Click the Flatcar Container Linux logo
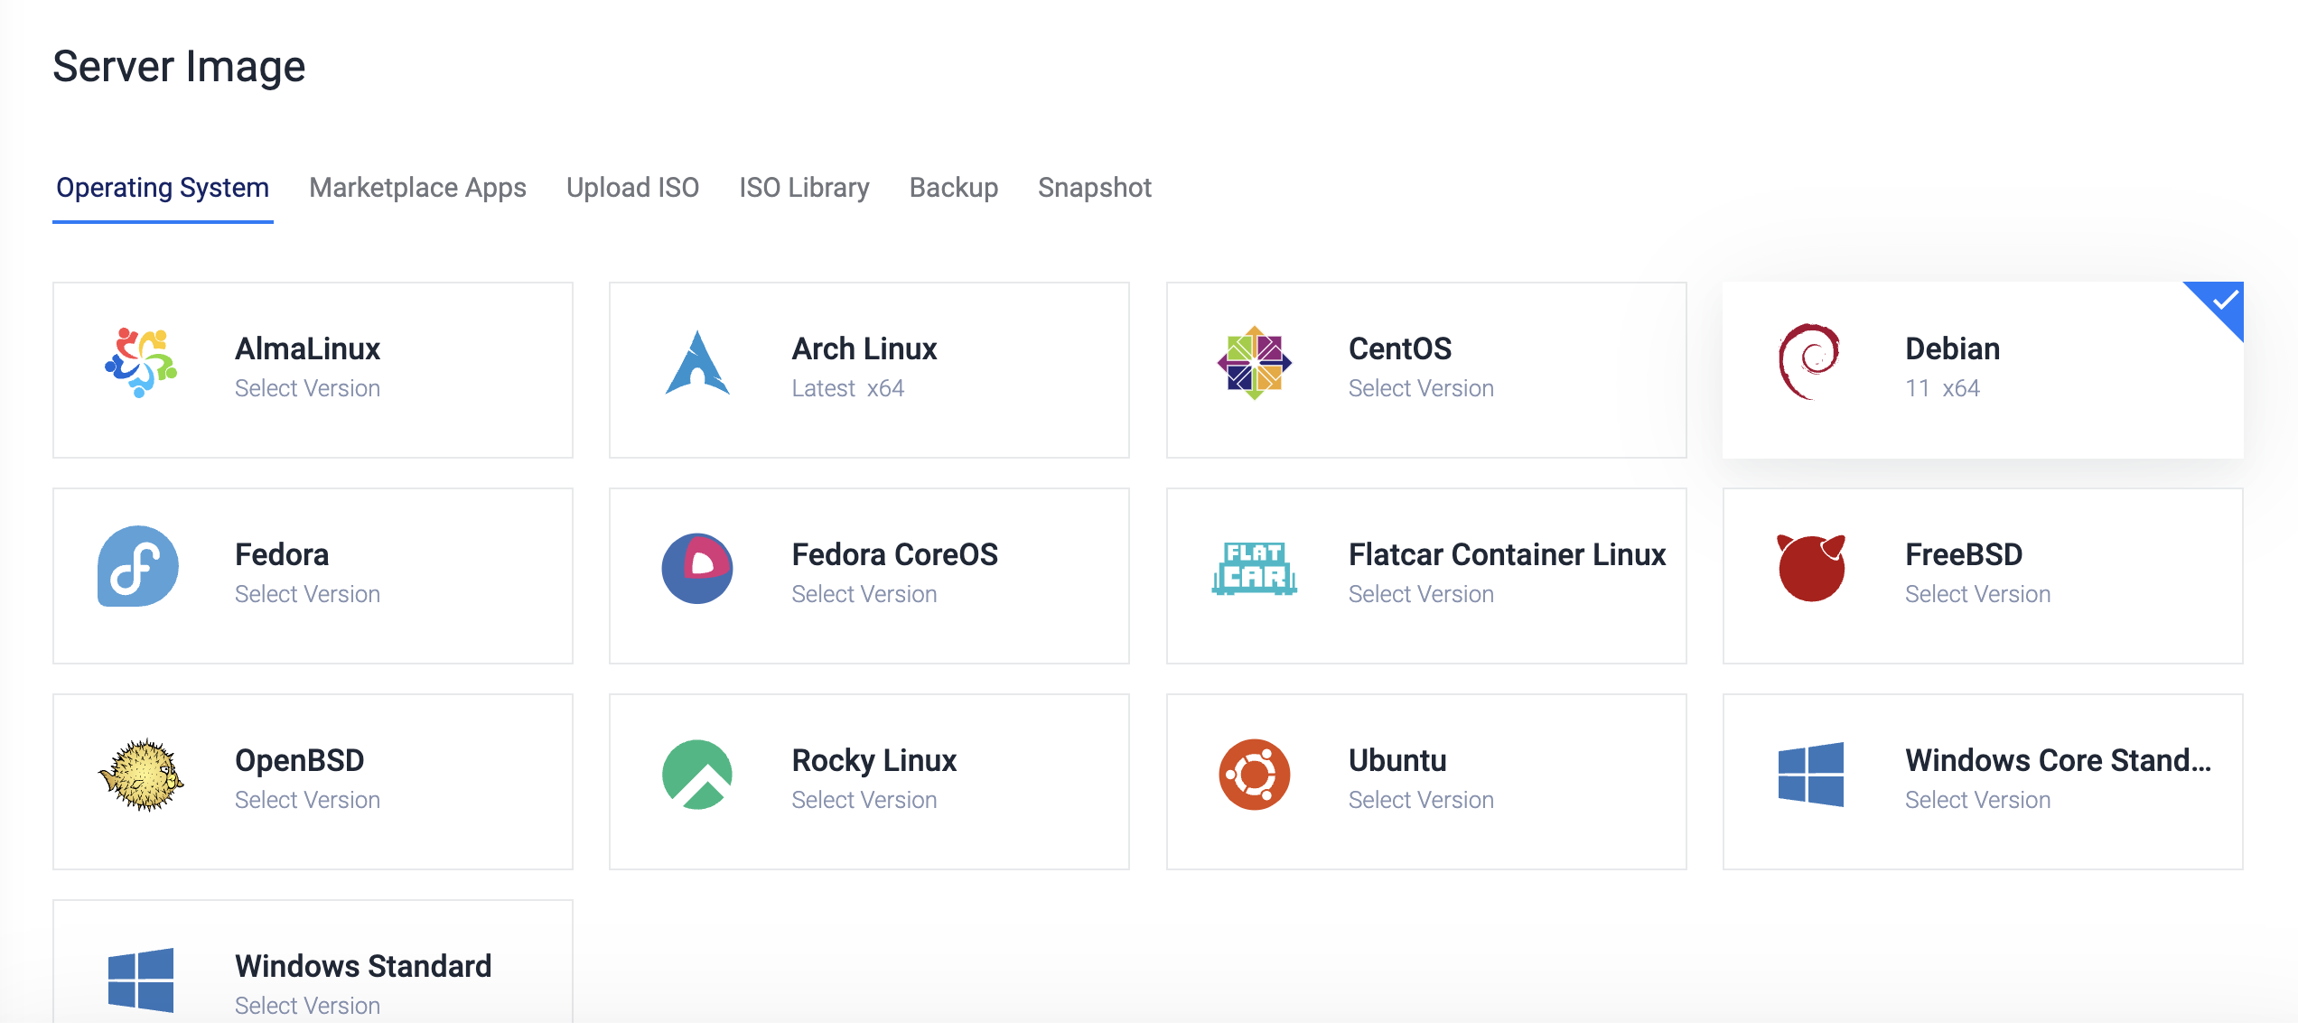The height and width of the screenshot is (1031, 2298). pyautogui.click(x=1254, y=569)
